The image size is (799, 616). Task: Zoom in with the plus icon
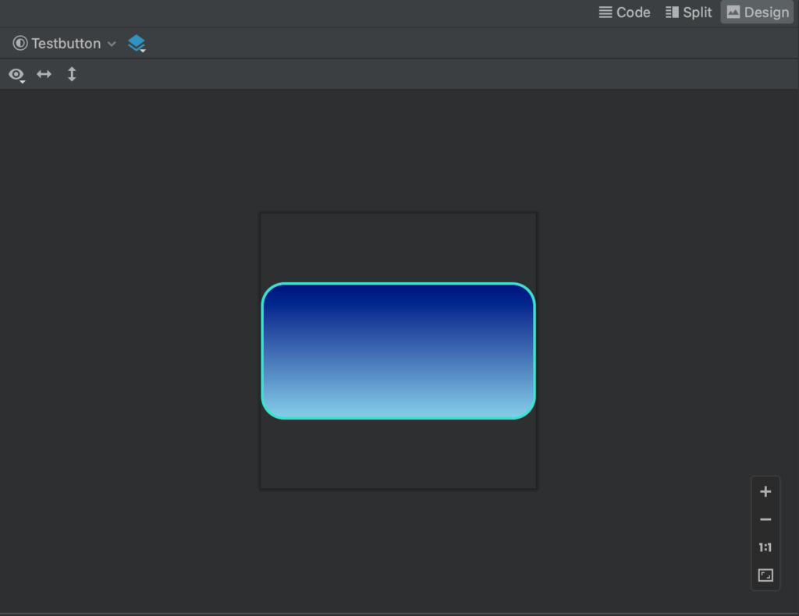tap(765, 491)
